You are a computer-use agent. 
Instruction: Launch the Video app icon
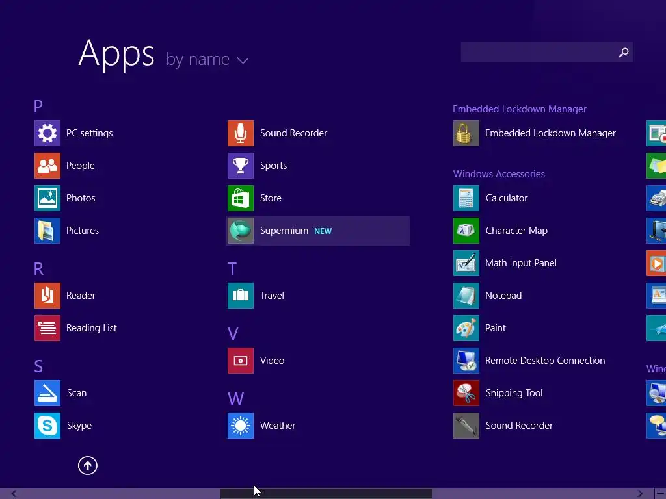click(241, 360)
